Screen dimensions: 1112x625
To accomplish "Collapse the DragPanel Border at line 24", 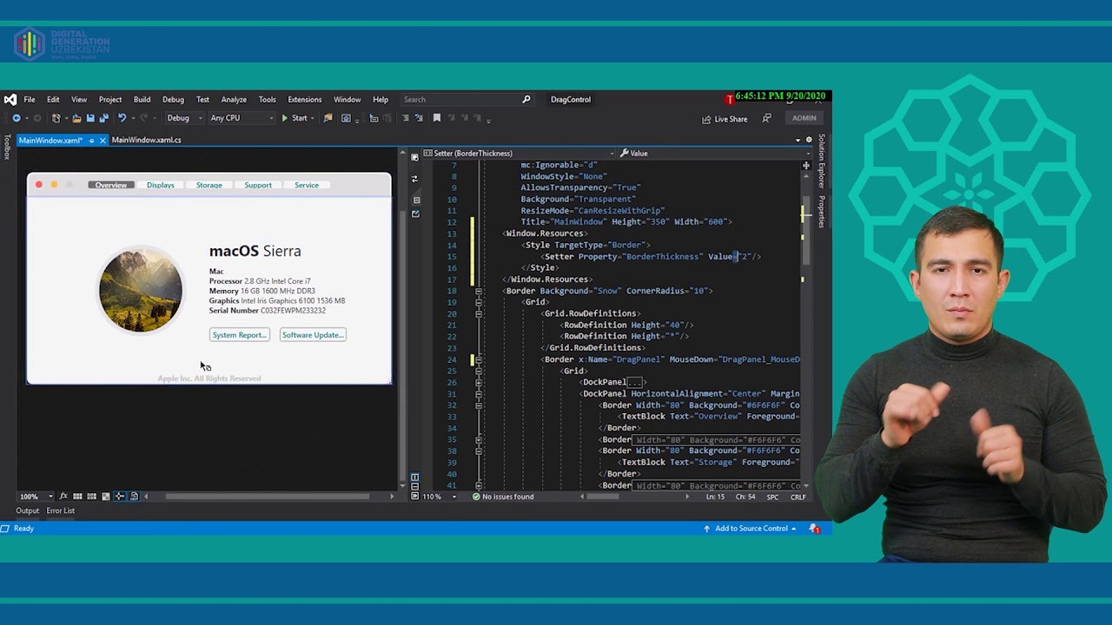I will [479, 359].
